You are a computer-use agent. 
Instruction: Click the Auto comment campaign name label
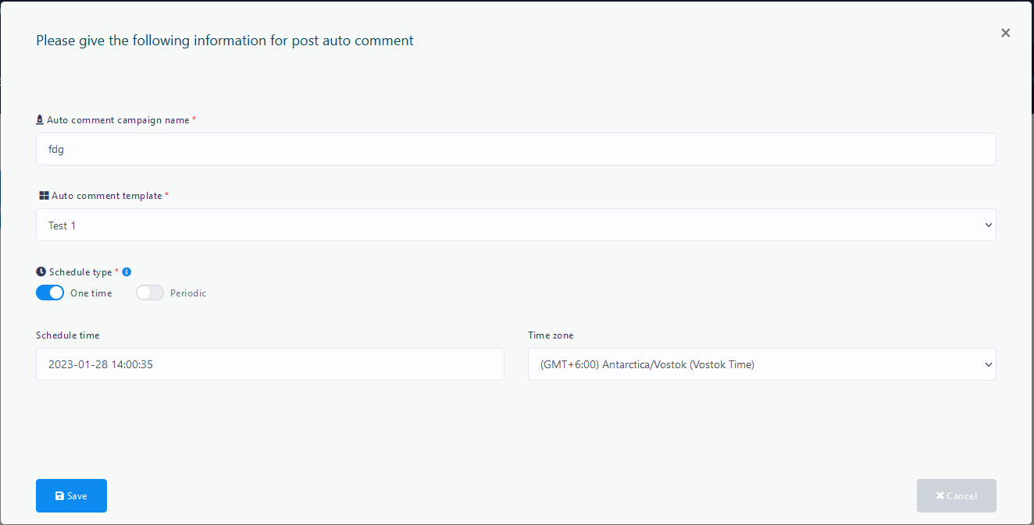point(118,120)
